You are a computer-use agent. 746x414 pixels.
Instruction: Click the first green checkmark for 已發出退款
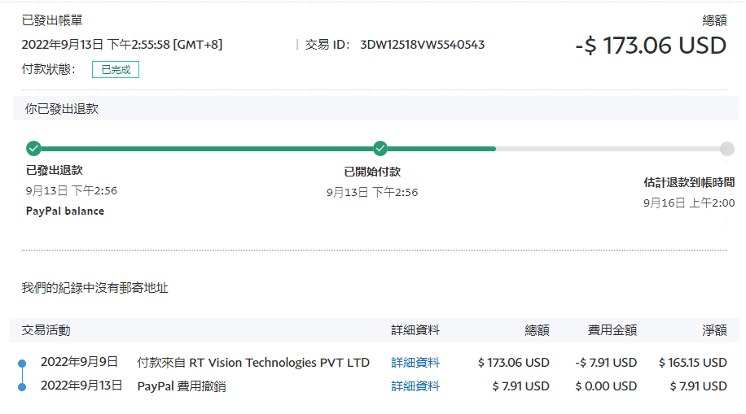[x=33, y=148]
